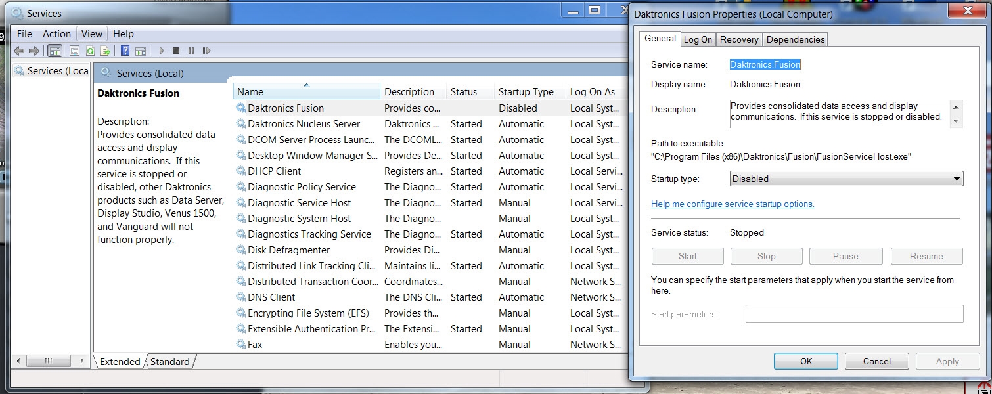The image size is (992, 394).
Task: Click the Pause Service icon in toolbar
Action: pyautogui.click(x=191, y=51)
